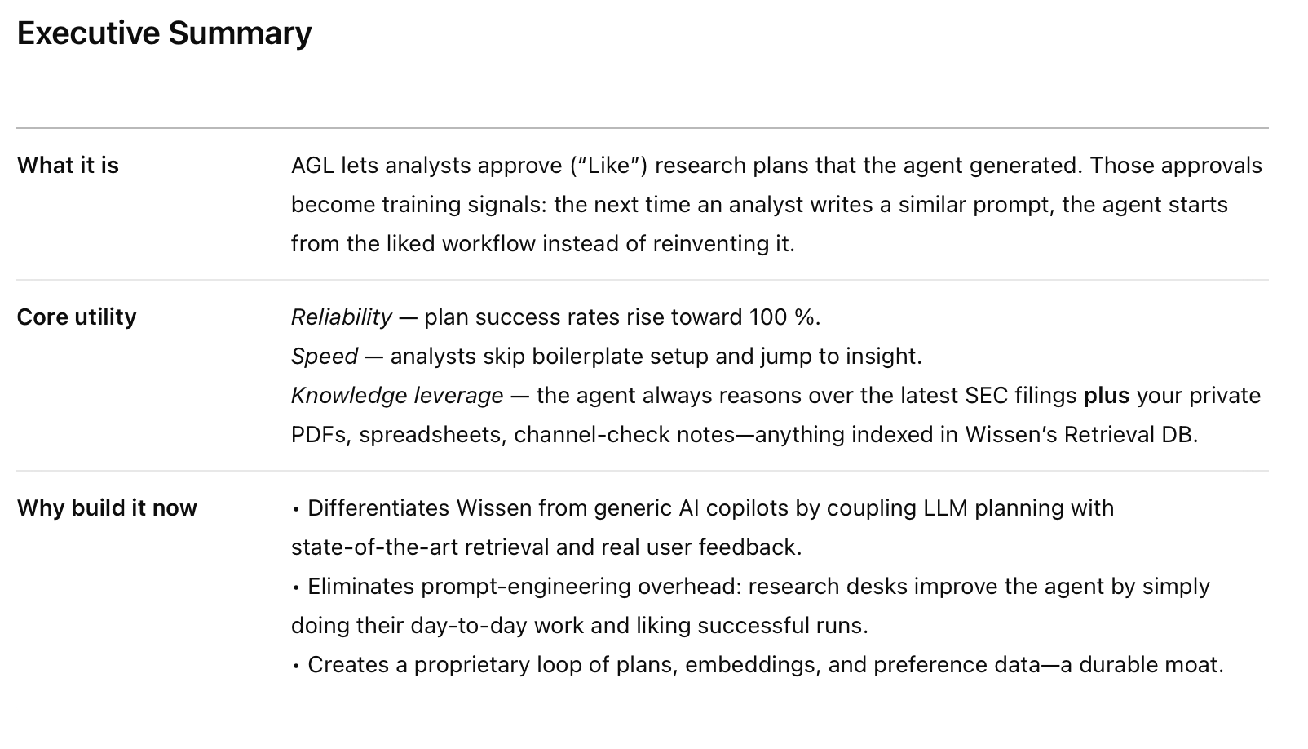
Task: Click the bold word 'plus'
Action: point(1106,396)
